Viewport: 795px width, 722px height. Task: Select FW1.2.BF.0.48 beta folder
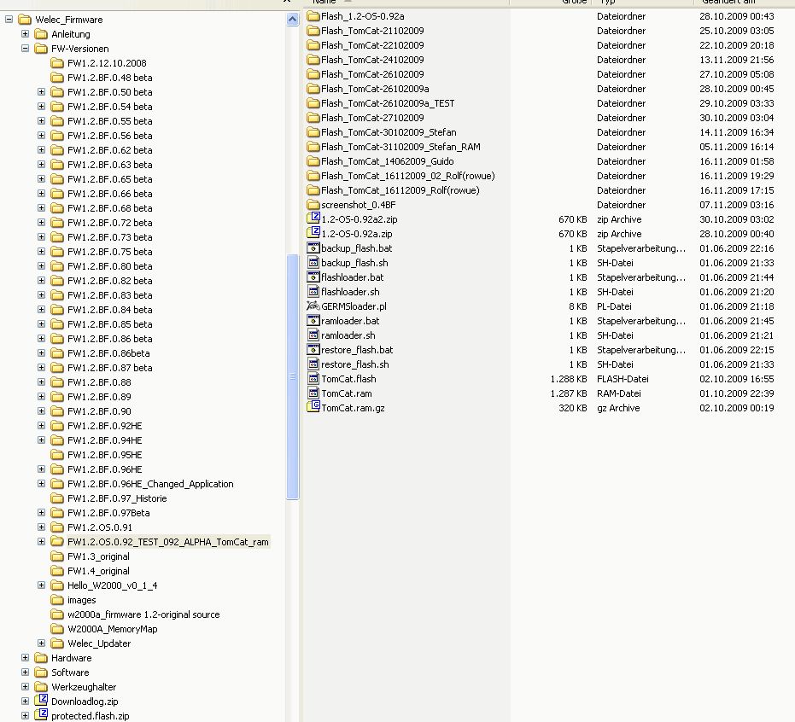point(110,78)
